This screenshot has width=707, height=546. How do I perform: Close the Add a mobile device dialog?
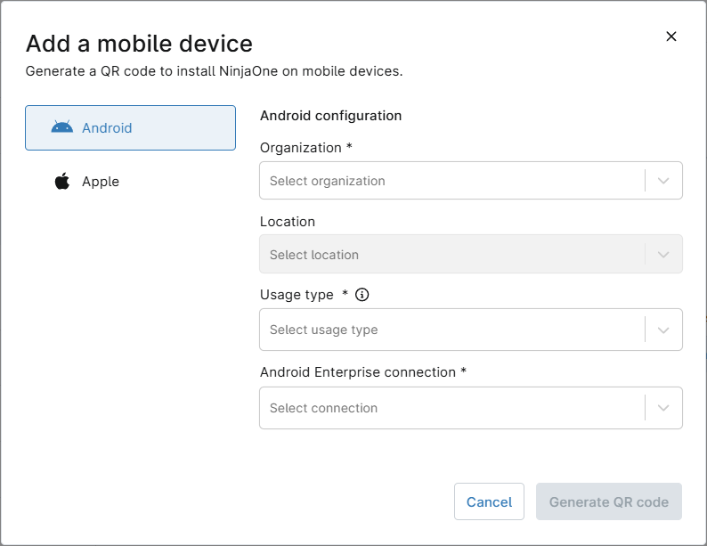(x=671, y=37)
